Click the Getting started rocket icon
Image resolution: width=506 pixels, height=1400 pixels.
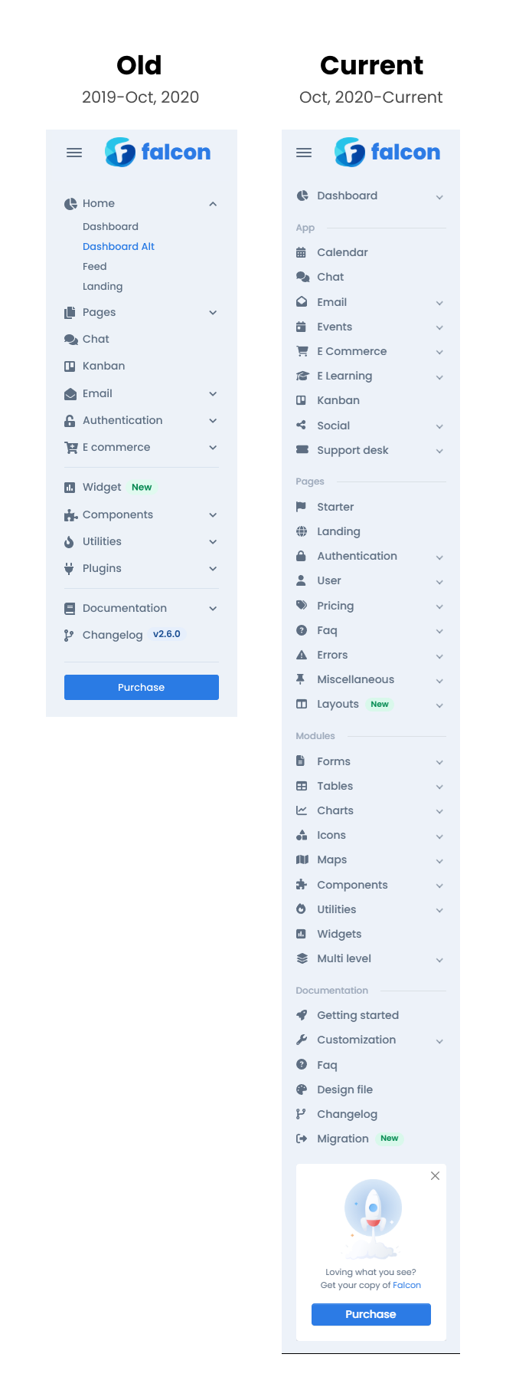(x=302, y=1015)
